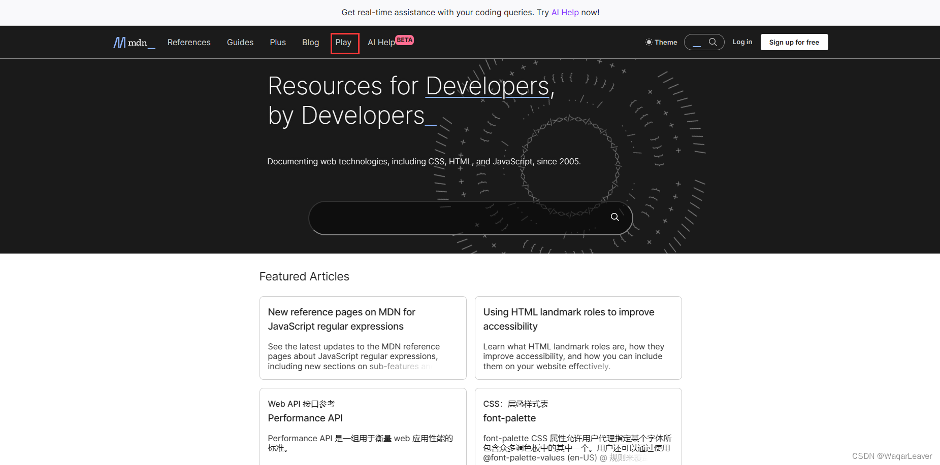Follow the underlined Developers link in headline
This screenshot has height=465, width=940.
pos(488,86)
